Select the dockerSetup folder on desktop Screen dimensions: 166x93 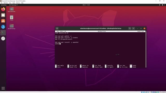[x=11, y=27]
